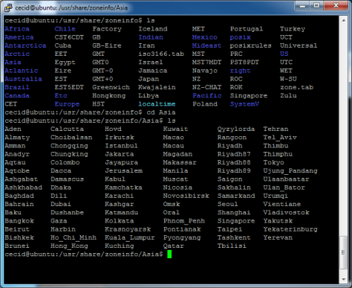352x288 pixels.
Task: Click the 'Istanbul' entry
Action: coord(121,146)
